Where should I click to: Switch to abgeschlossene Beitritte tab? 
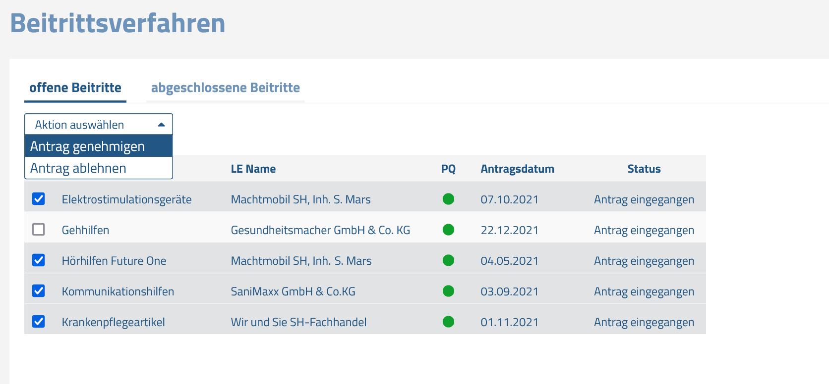click(226, 88)
